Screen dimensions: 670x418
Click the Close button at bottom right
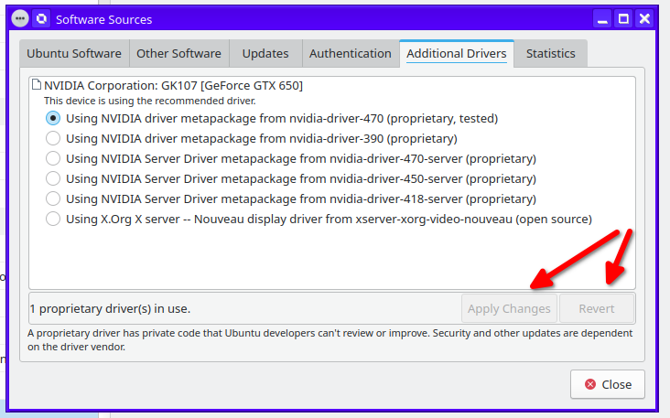point(608,384)
